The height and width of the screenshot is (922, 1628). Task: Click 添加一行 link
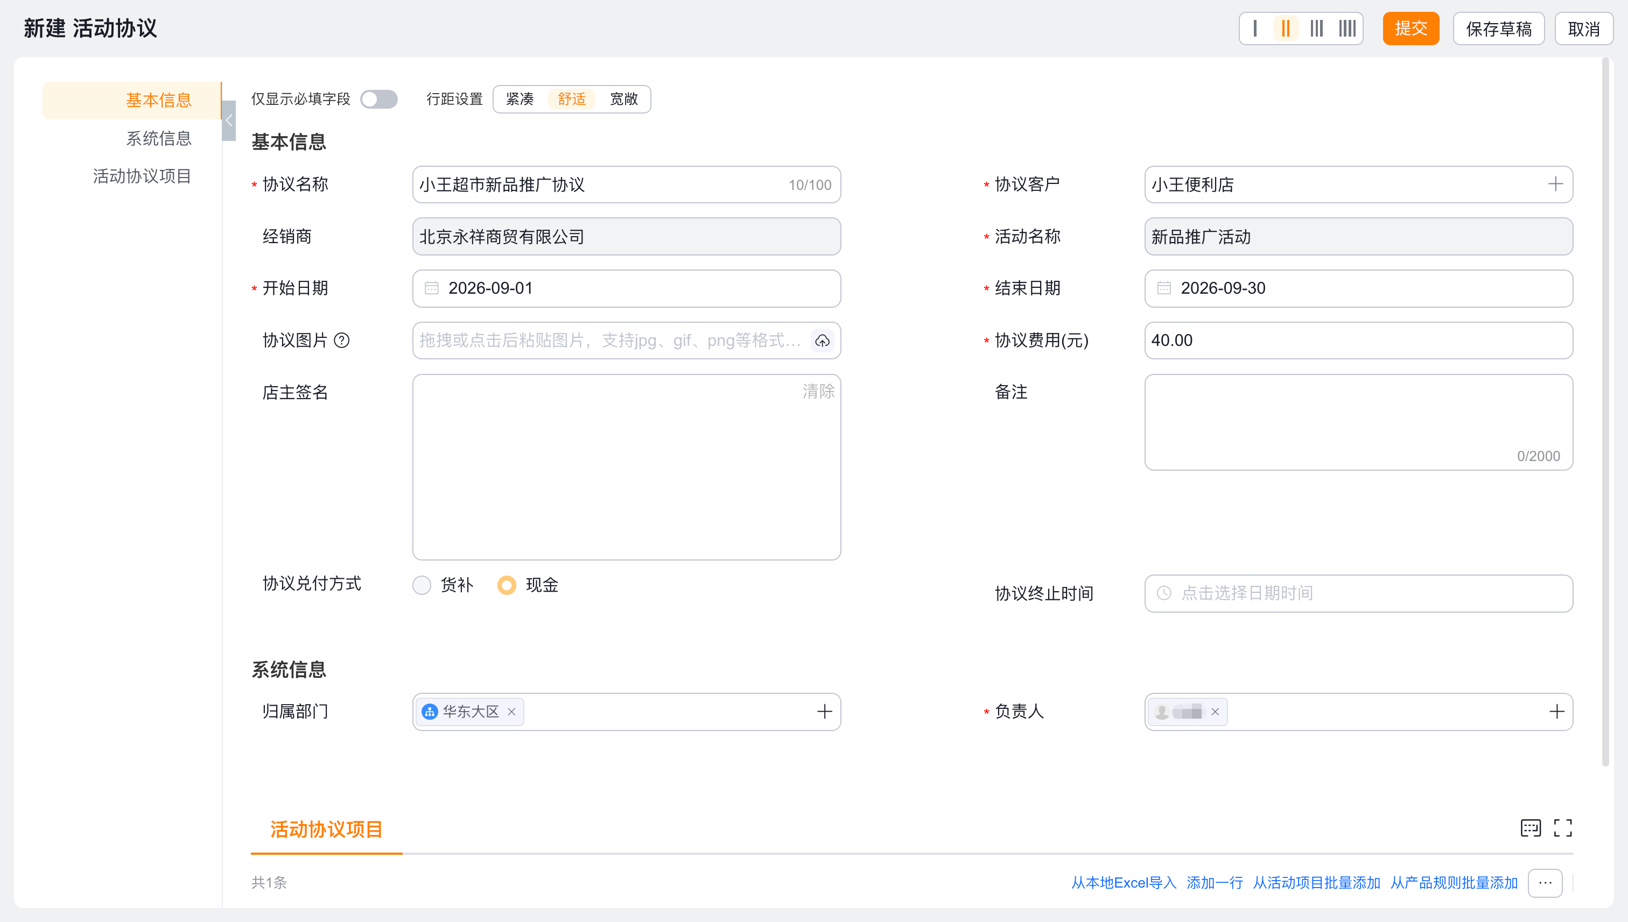1215,883
